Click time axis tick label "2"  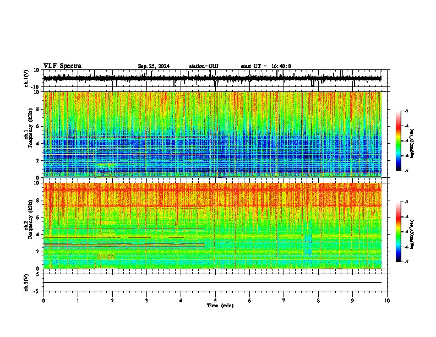pyautogui.click(x=112, y=301)
